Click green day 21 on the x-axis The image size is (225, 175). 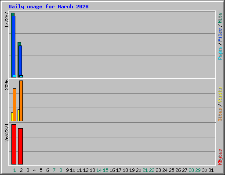pyautogui.click(x=145, y=170)
